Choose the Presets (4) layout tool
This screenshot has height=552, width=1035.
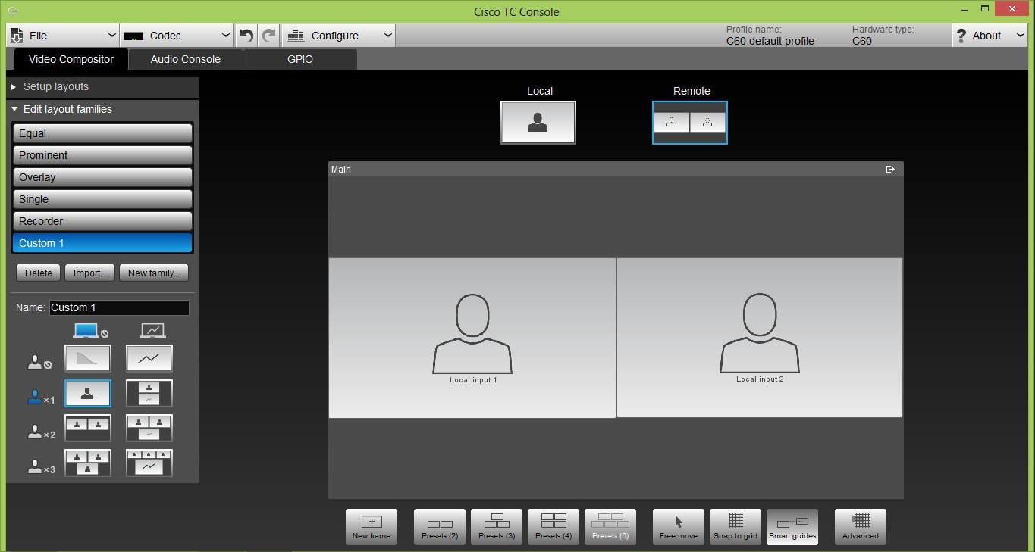(x=553, y=526)
